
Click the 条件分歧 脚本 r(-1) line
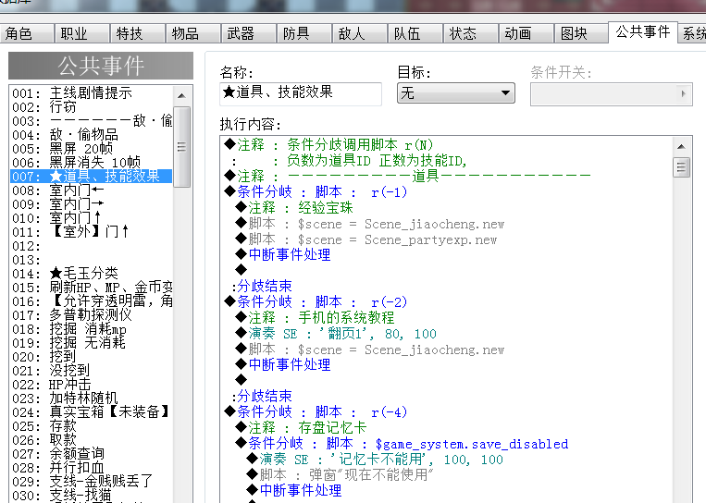click(x=316, y=192)
